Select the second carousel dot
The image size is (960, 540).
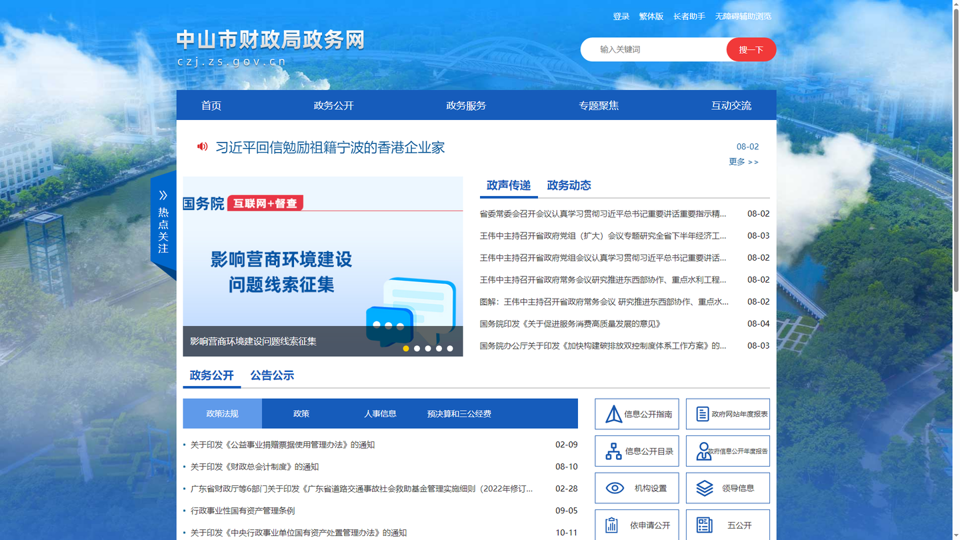click(x=417, y=349)
